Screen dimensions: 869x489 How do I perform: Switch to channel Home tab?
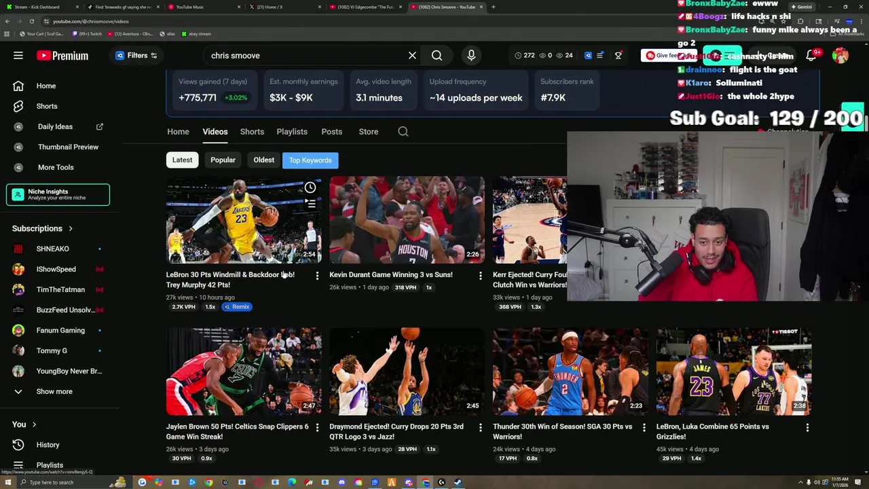pyautogui.click(x=178, y=132)
